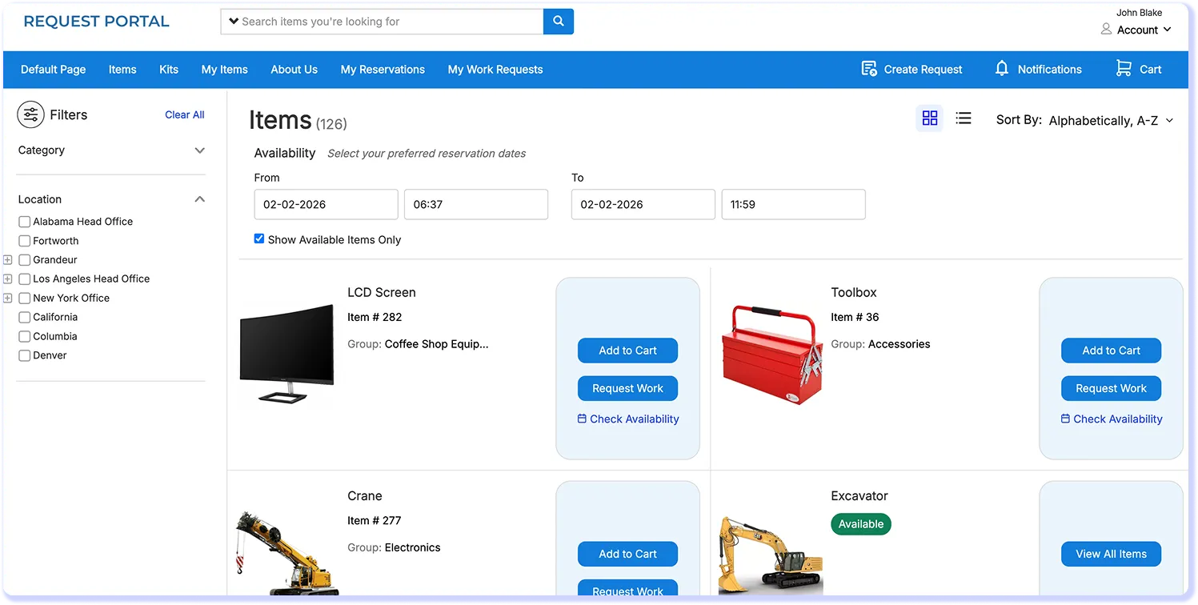Expand the Category filter section
Viewport: 1198px width, 605px height.
point(199,150)
